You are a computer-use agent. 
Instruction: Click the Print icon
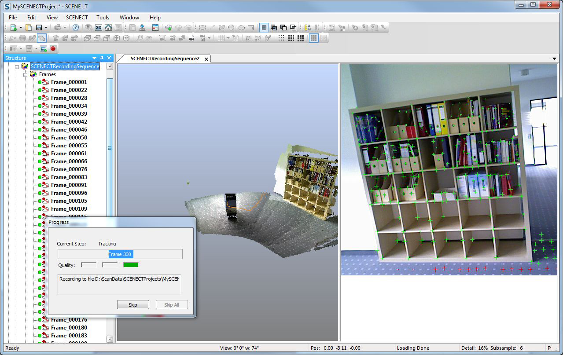(57, 27)
